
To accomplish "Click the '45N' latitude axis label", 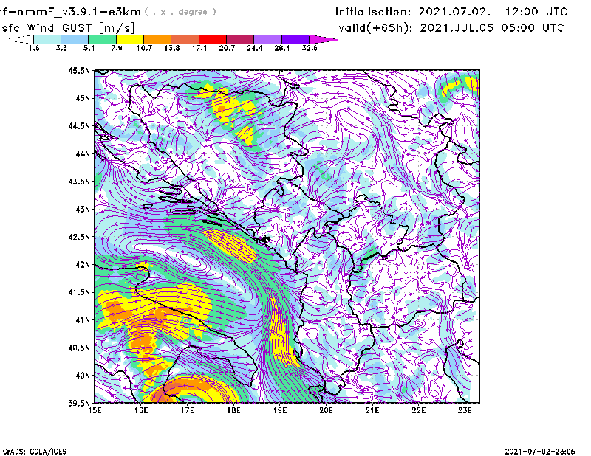I will coord(83,98).
